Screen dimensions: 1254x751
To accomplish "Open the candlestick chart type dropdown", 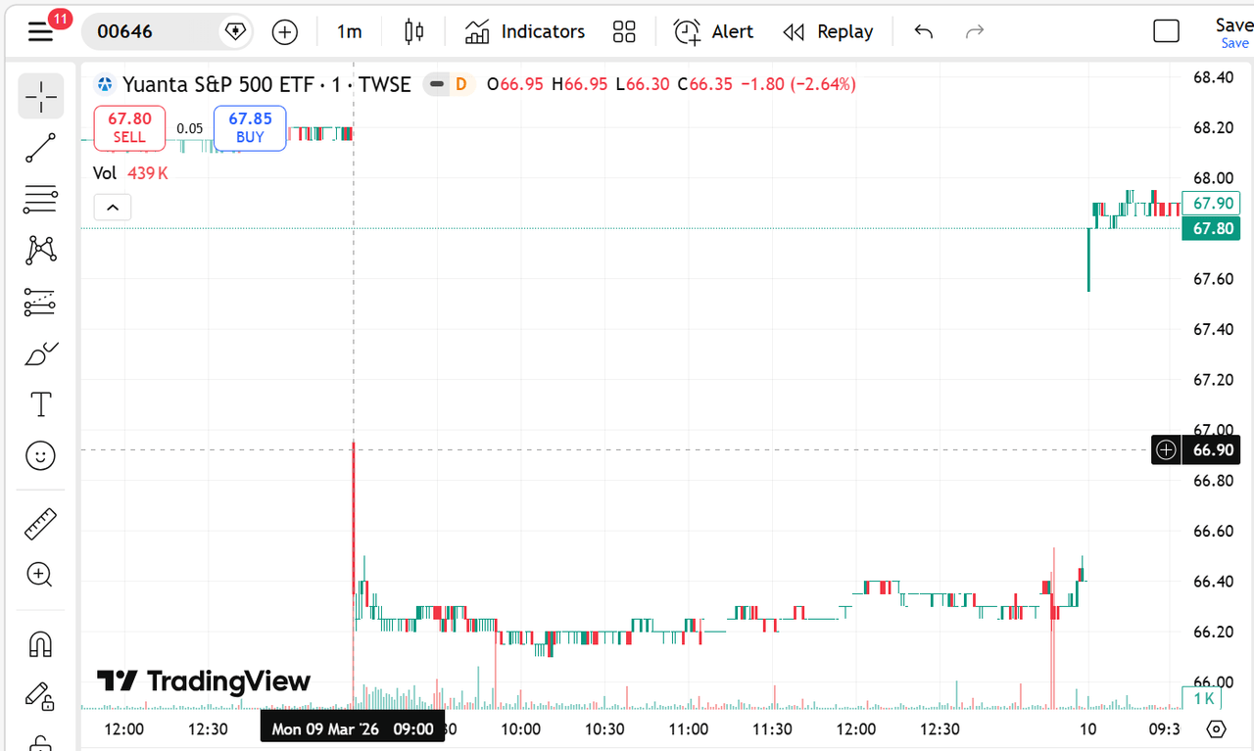I will click(414, 31).
